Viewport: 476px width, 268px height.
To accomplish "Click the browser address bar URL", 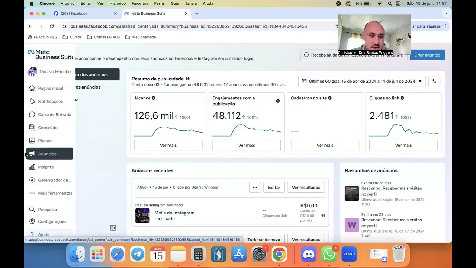I will tap(189, 26).
